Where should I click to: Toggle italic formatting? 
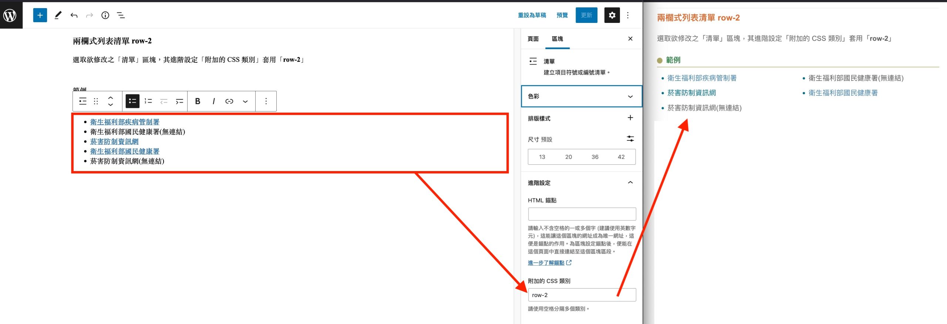click(213, 101)
